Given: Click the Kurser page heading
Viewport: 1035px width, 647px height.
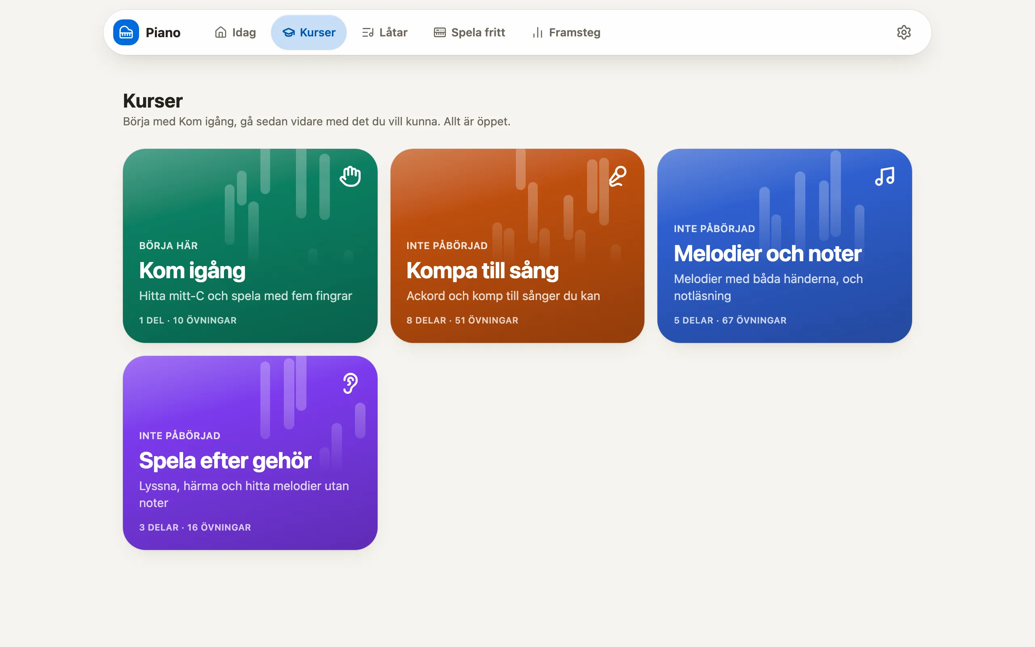Looking at the screenshot, I should pos(153,101).
